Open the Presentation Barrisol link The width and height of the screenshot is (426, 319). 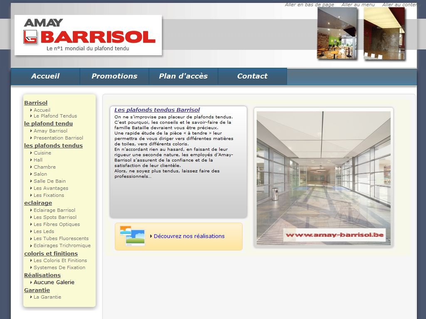point(58,138)
